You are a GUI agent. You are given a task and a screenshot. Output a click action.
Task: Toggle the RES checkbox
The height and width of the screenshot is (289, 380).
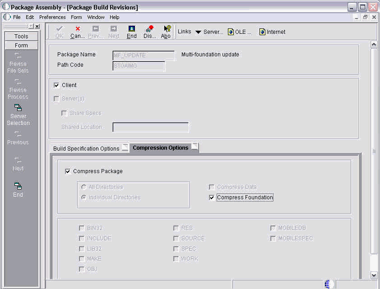[x=176, y=228]
